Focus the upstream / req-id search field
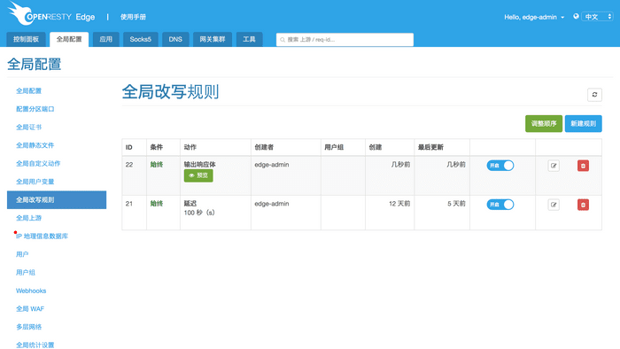The width and height of the screenshot is (620, 349). pos(345,40)
